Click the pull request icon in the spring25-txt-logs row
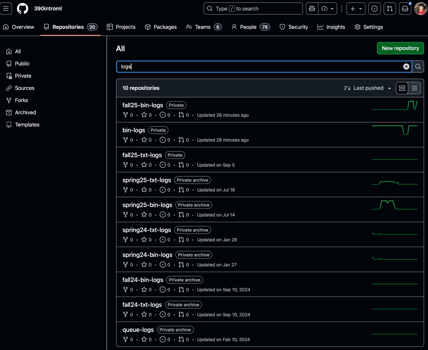 [181, 190]
